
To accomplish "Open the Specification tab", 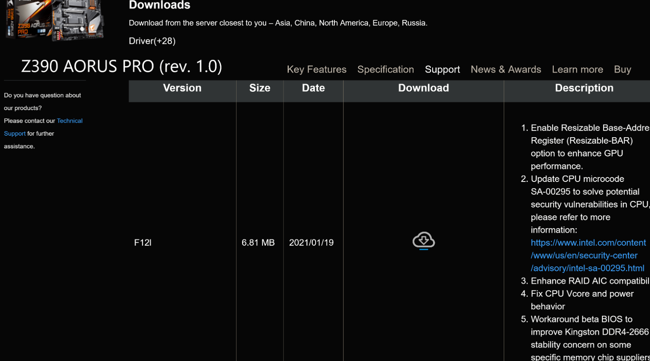I will click(386, 69).
